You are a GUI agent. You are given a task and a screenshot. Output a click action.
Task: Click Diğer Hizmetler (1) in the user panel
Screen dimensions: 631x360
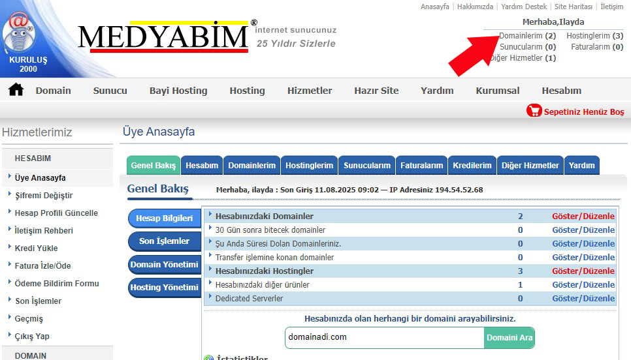(x=523, y=58)
